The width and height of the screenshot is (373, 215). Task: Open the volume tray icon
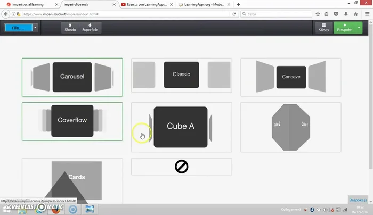pyautogui.click(x=325, y=210)
